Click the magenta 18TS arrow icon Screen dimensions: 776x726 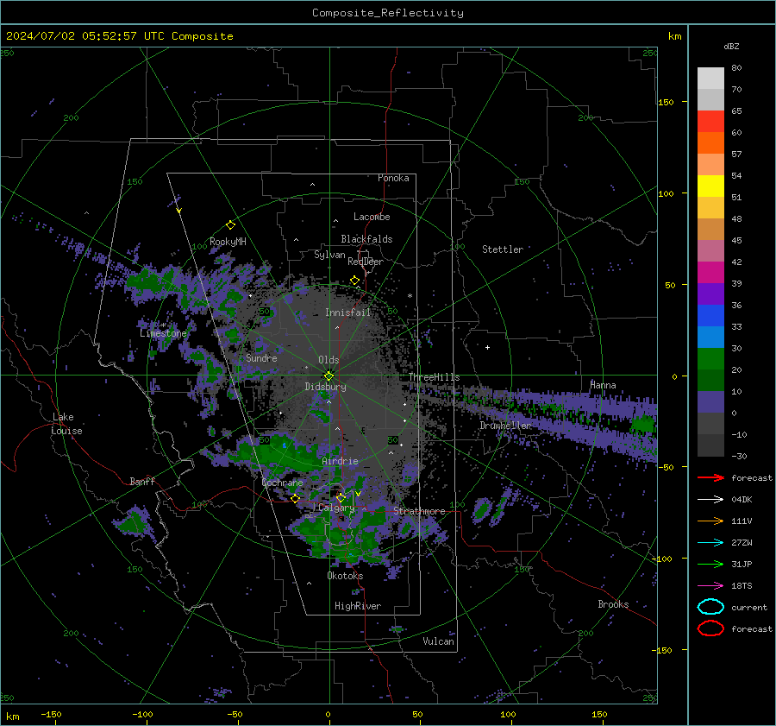pyautogui.click(x=710, y=586)
